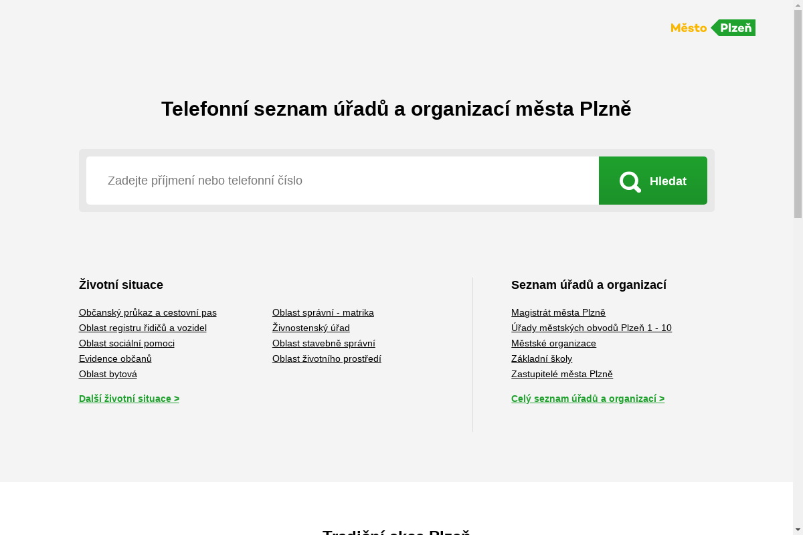Screen dimensions: 803x535
Task: Click Celý seznam úřadů a organizací link
Action: click(x=588, y=399)
